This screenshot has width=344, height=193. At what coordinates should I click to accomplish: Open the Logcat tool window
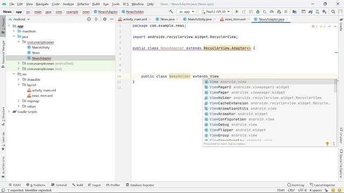coord(94,185)
